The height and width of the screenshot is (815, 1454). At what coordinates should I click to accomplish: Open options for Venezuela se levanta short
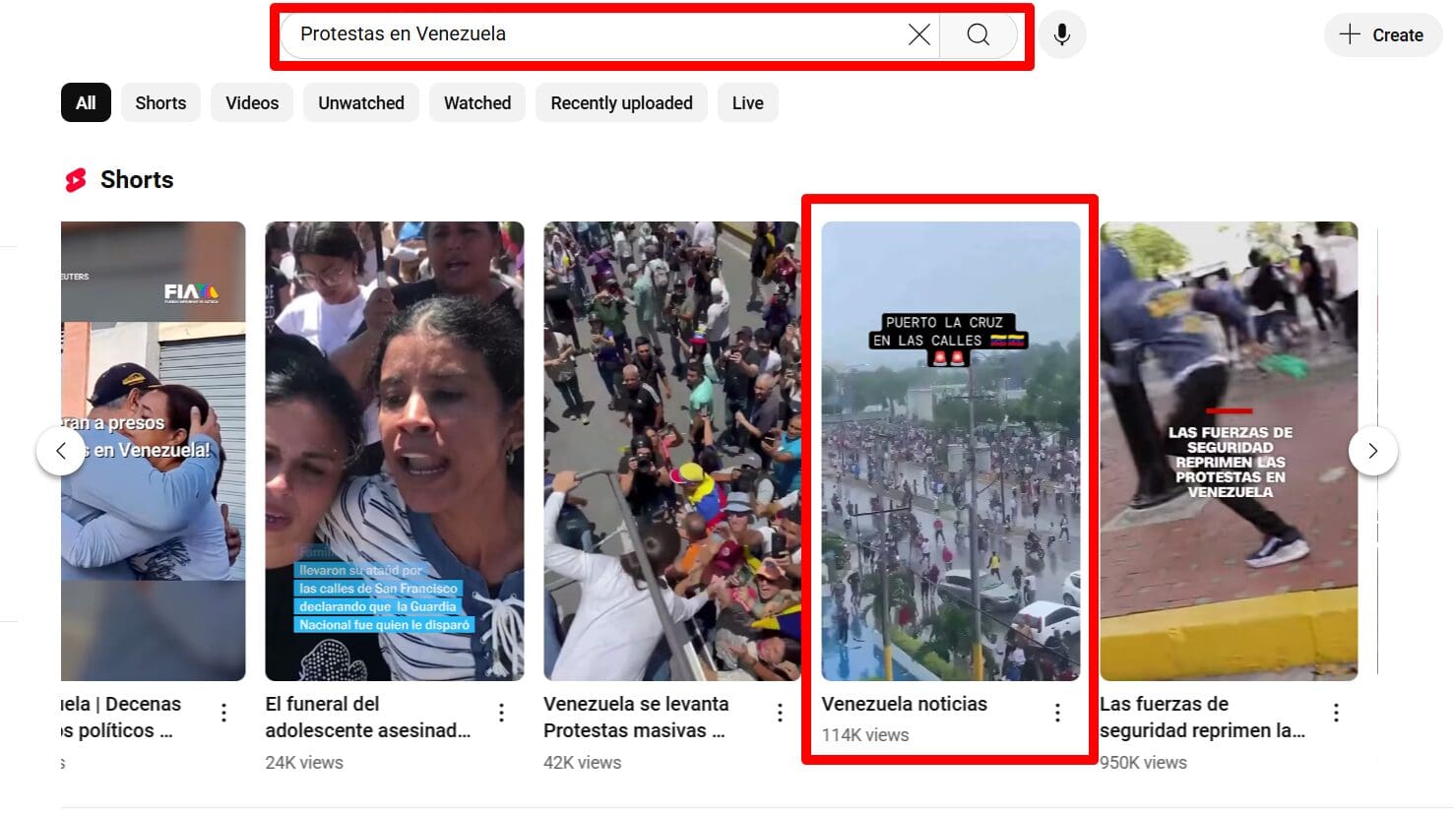coord(780,713)
